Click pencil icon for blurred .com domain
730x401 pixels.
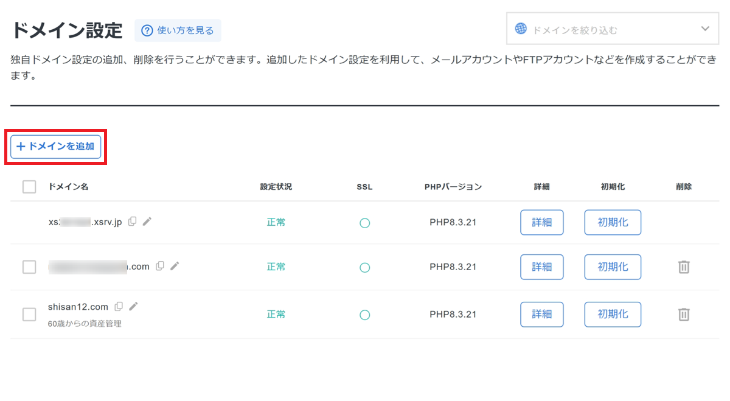[x=175, y=266]
